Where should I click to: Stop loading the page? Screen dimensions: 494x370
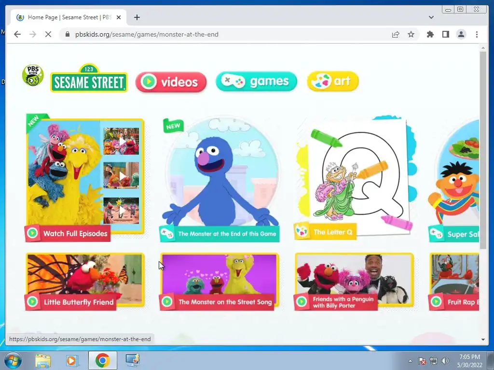(x=48, y=34)
